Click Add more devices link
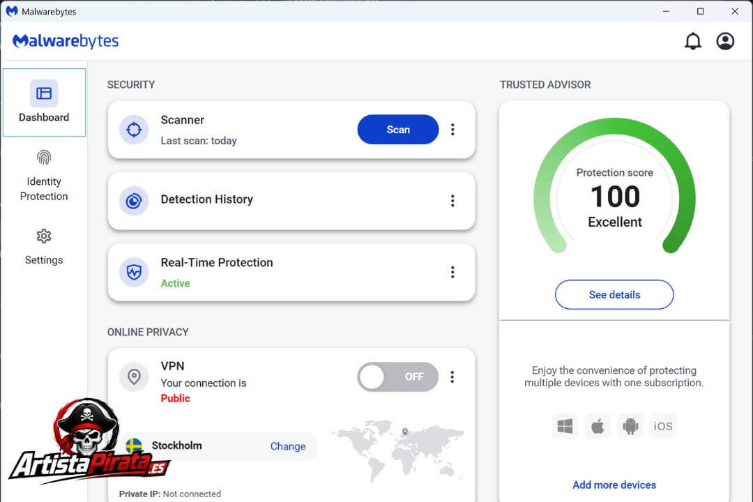The height and width of the screenshot is (502, 753). (614, 485)
